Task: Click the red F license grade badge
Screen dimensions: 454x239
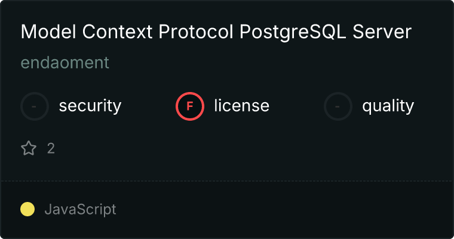Action: [190, 106]
